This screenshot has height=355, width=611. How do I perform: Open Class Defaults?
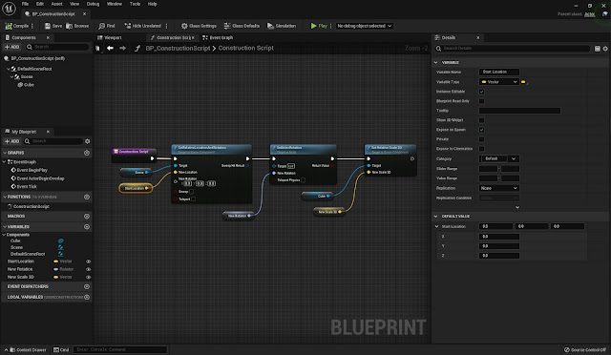[x=242, y=26]
